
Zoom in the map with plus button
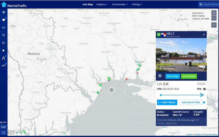214,13
